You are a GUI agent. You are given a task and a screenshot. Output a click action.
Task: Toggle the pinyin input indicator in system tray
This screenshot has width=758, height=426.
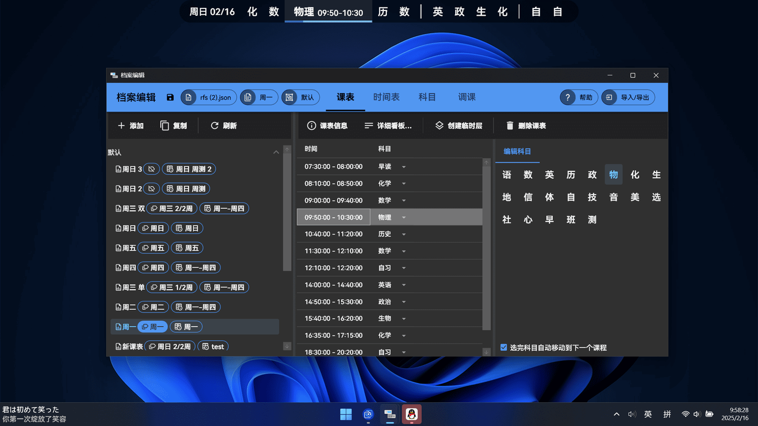pos(667,414)
